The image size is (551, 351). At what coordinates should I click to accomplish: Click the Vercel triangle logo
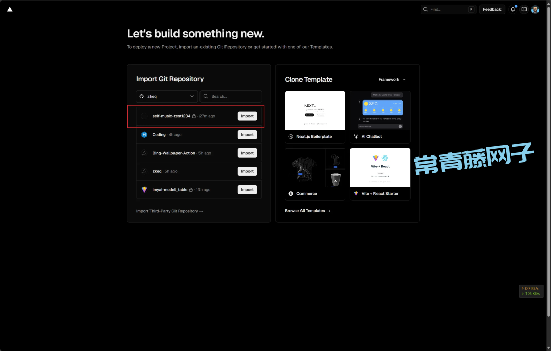[10, 9]
